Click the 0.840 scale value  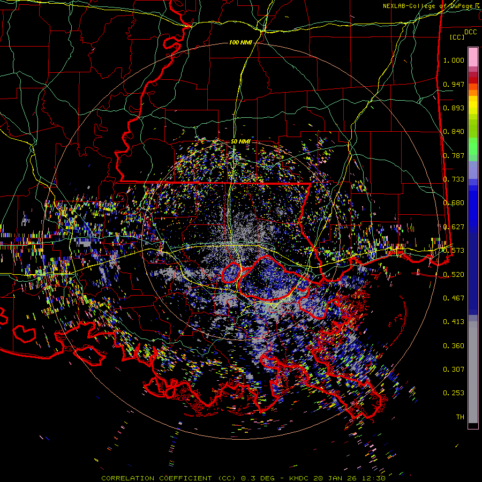(454, 132)
